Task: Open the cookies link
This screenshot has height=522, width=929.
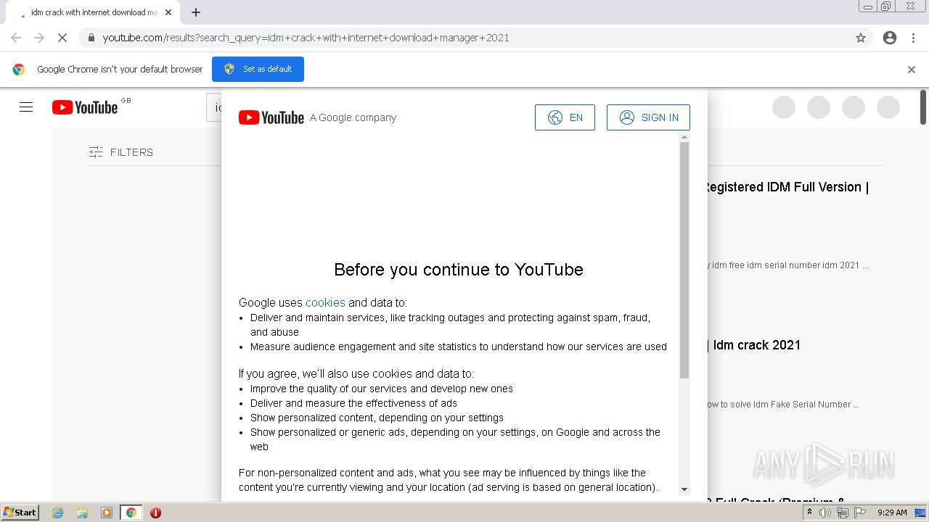Action: pos(325,302)
